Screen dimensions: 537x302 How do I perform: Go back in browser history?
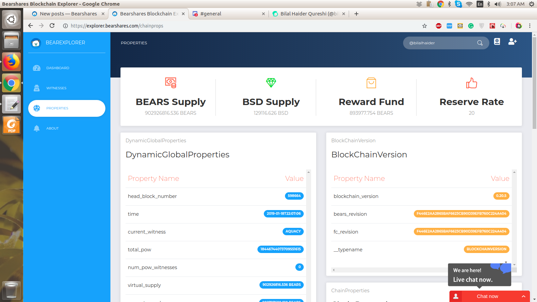pyautogui.click(x=31, y=26)
